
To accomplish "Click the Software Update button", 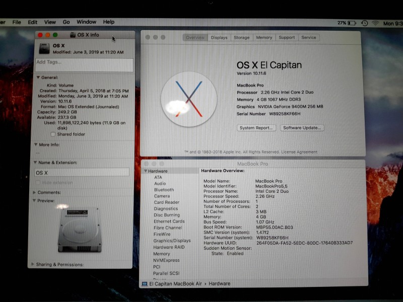I will point(302,128).
